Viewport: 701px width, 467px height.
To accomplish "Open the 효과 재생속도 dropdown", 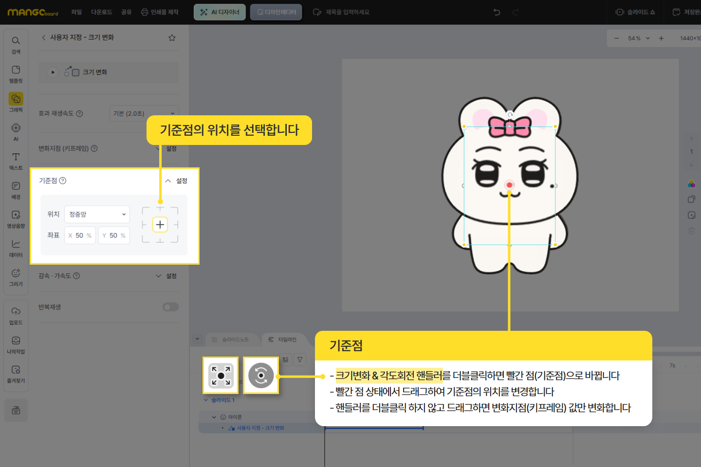I will 144,113.
